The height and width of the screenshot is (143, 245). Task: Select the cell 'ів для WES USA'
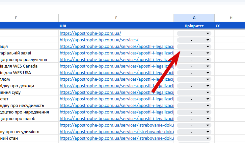point(29,73)
